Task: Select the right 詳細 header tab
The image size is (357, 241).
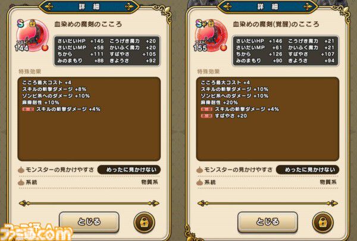Action: click(x=268, y=7)
